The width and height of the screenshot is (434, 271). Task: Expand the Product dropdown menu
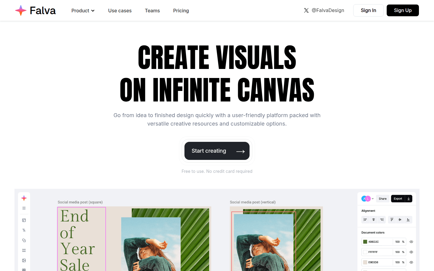83,11
